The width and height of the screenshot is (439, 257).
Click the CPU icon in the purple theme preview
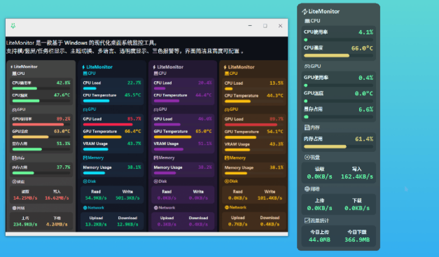tap(156, 74)
